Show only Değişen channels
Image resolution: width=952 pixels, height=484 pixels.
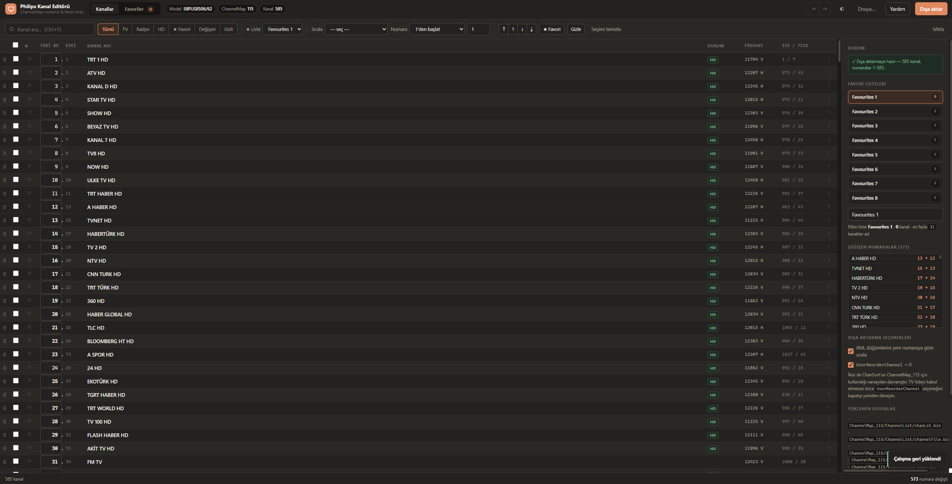click(207, 29)
